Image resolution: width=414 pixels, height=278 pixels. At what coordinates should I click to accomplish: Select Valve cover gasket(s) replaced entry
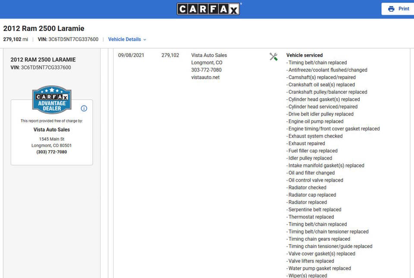coord(321,254)
